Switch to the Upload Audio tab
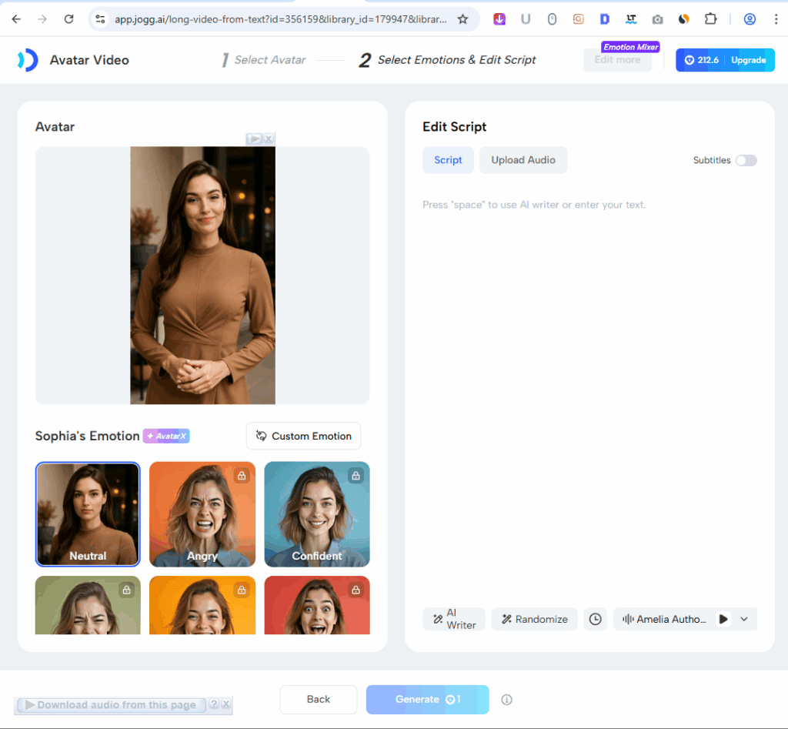Screen dimensions: 788x729 coord(523,160)
